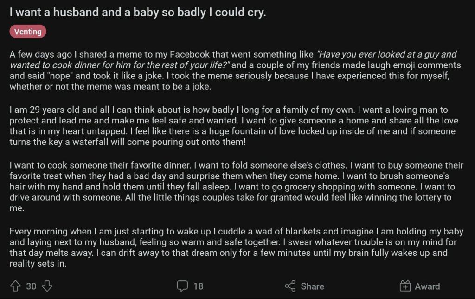Image resolution: width=475 pixels, height=299 pixels.
Task: Upvote this post with the up arrow
Action: click(15, 286)
